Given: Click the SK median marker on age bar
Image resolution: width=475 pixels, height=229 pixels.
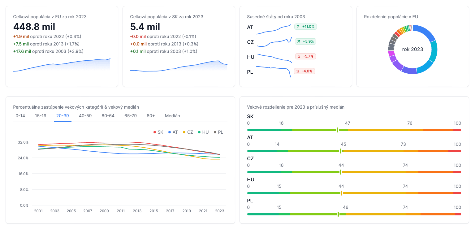Looking at the screenshot, I should tap(338, 130).
